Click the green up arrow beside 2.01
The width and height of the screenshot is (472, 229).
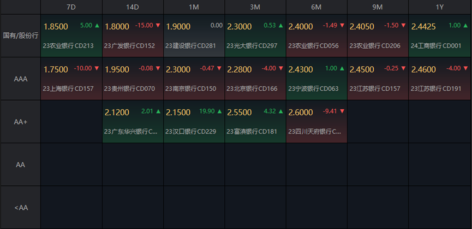click(x=158, y=111)
